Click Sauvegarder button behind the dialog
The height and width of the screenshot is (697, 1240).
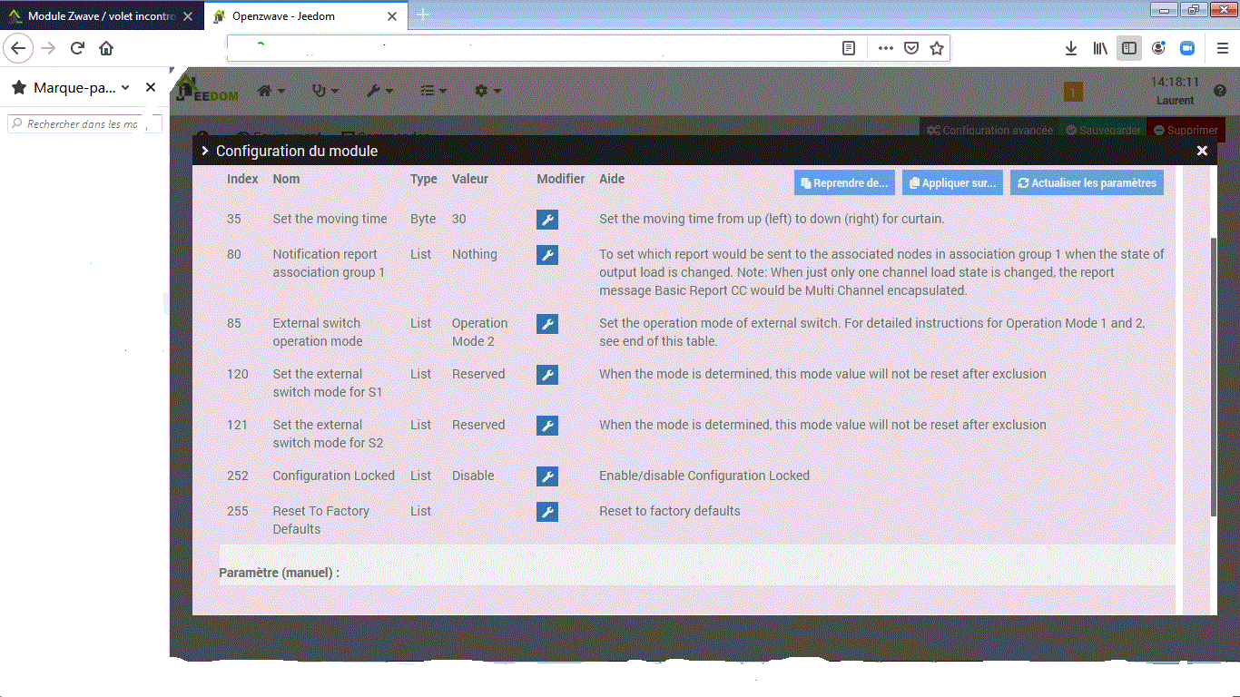point(1103,131)
